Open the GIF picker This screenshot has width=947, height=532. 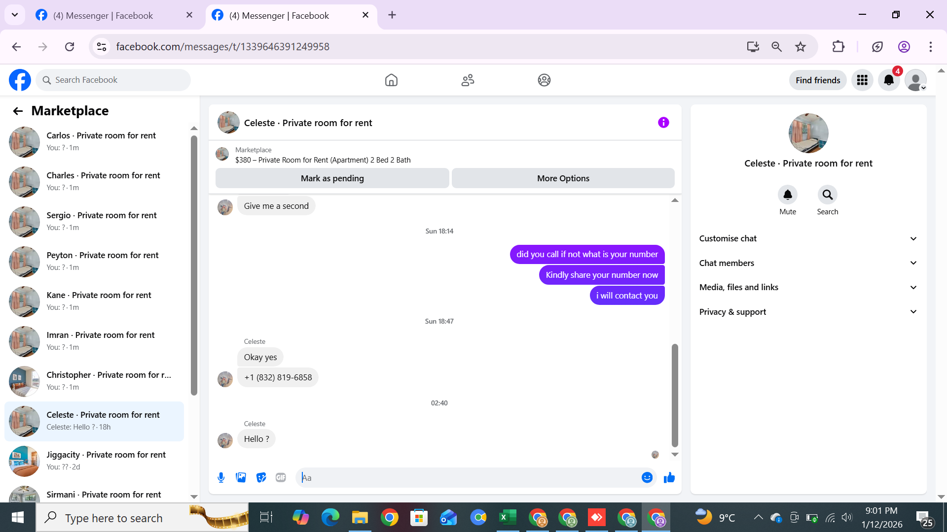click(x=281, y=477)
